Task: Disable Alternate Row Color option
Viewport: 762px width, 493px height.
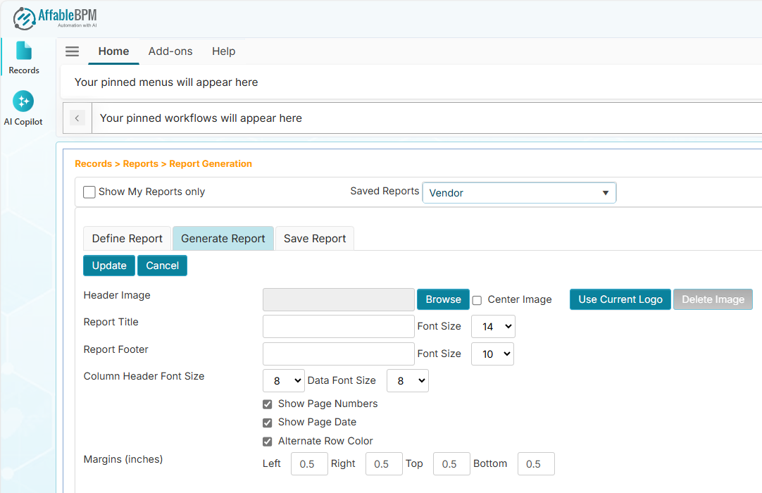Action: tap(268, 442)
